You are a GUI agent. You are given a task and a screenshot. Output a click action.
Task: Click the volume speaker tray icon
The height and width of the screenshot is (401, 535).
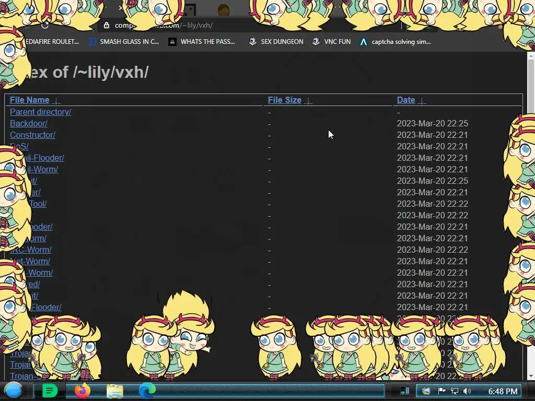467,391
